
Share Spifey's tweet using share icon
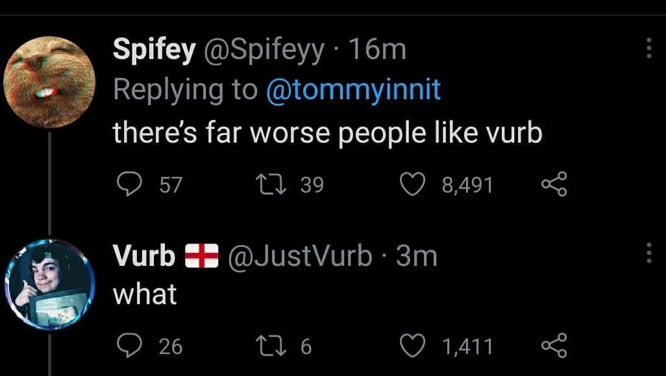pos(554,185)
